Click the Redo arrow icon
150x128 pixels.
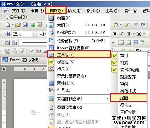143,25
